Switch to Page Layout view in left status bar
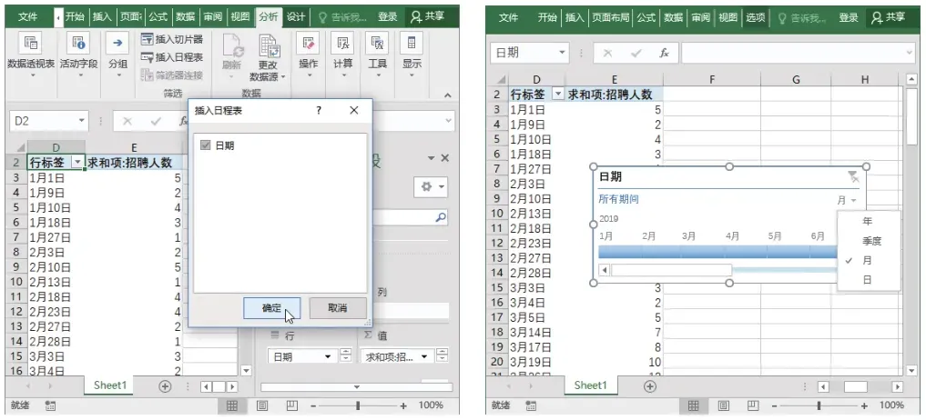 (262, 405)
